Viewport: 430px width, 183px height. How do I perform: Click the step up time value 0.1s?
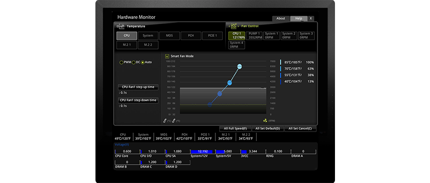click(123, 92)
